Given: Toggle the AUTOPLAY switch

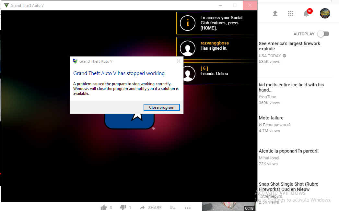Looking at the screenshot, I should pyautogui.click(x=323, y=34).
